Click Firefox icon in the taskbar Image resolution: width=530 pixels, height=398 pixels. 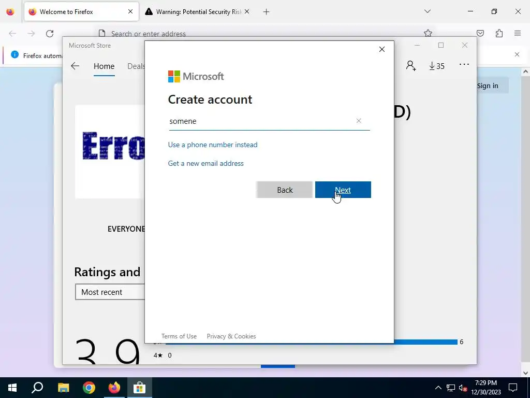pyautogui.click(x=114, y=388)
